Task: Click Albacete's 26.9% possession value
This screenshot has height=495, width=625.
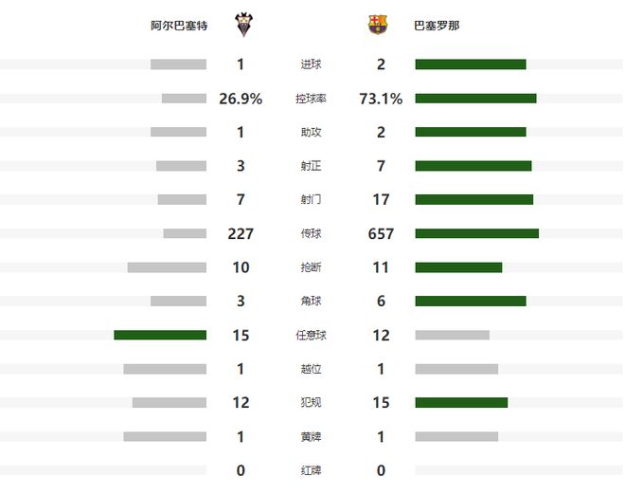Action: click(x=241, y=99)
